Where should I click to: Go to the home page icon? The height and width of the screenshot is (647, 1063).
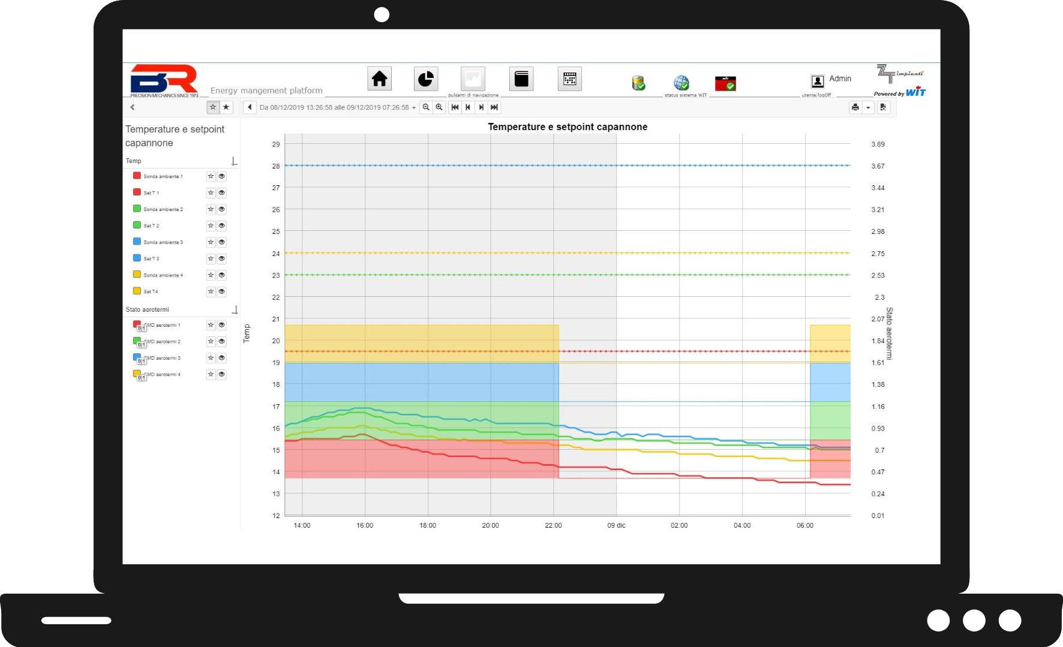(x=379, y=79)
